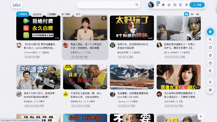Open watch later icon in header bar

(181, 5)
